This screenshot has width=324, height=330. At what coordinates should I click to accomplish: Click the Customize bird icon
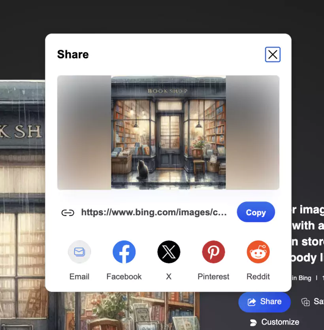coord(252,322)
